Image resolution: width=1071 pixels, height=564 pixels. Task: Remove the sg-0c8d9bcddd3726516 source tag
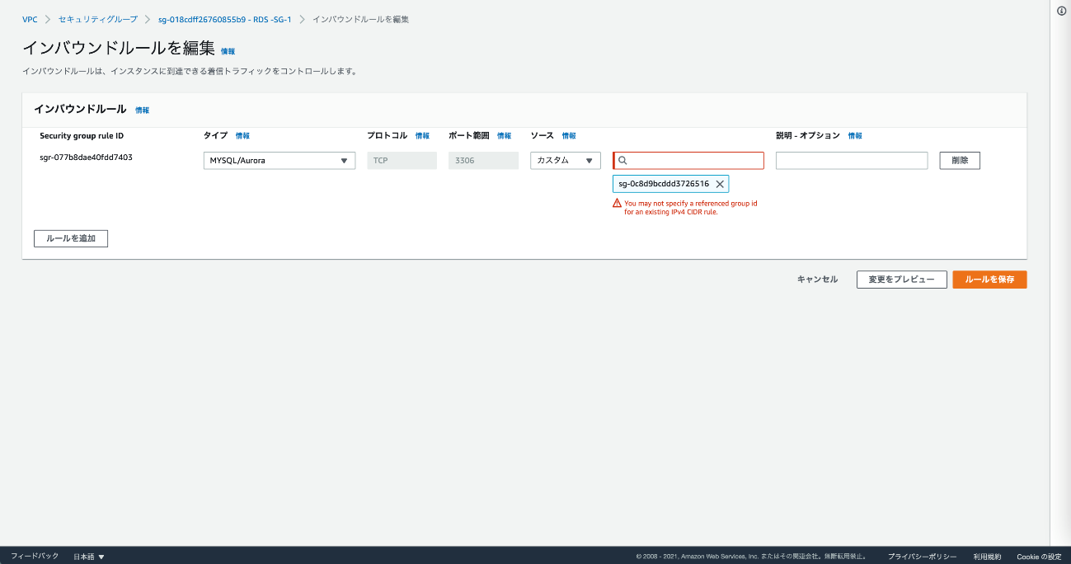click(x=720, y=184)
